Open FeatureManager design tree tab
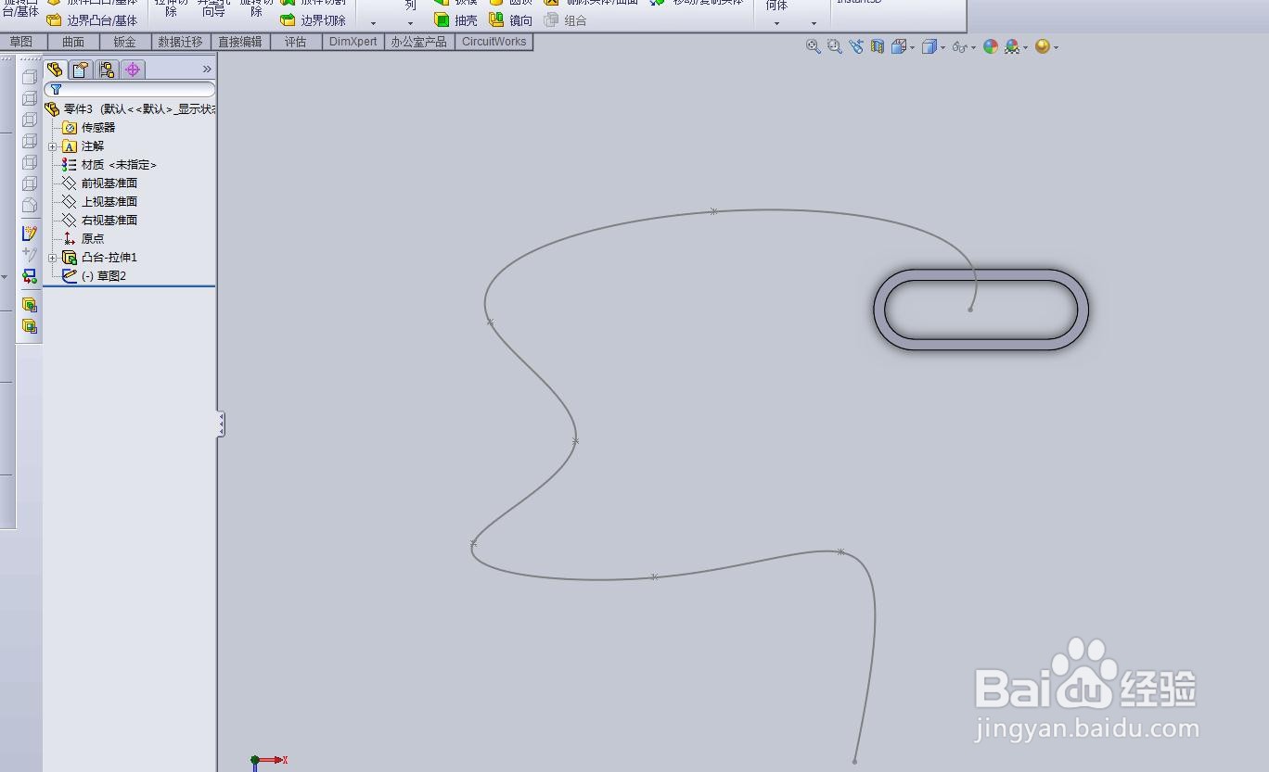Screen dimensions: 1269x772 click(x=56, y=70)
